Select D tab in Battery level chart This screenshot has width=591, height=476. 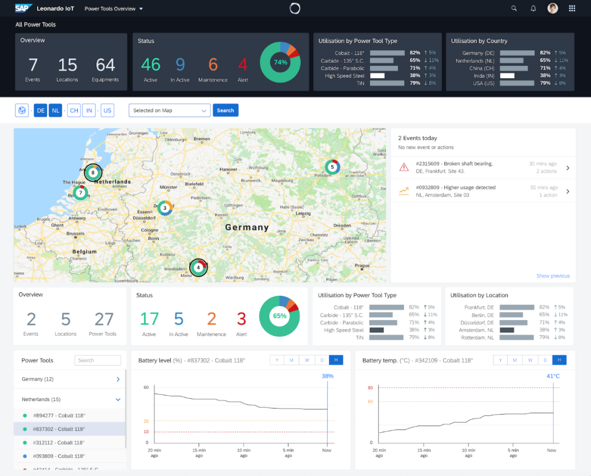[x=322, y=360]
